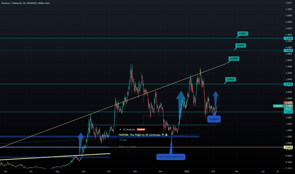Select the 'Great Support (good news)' callout
Screen dimensions: 295x174
pyautogui.click(x=171, y=157)
